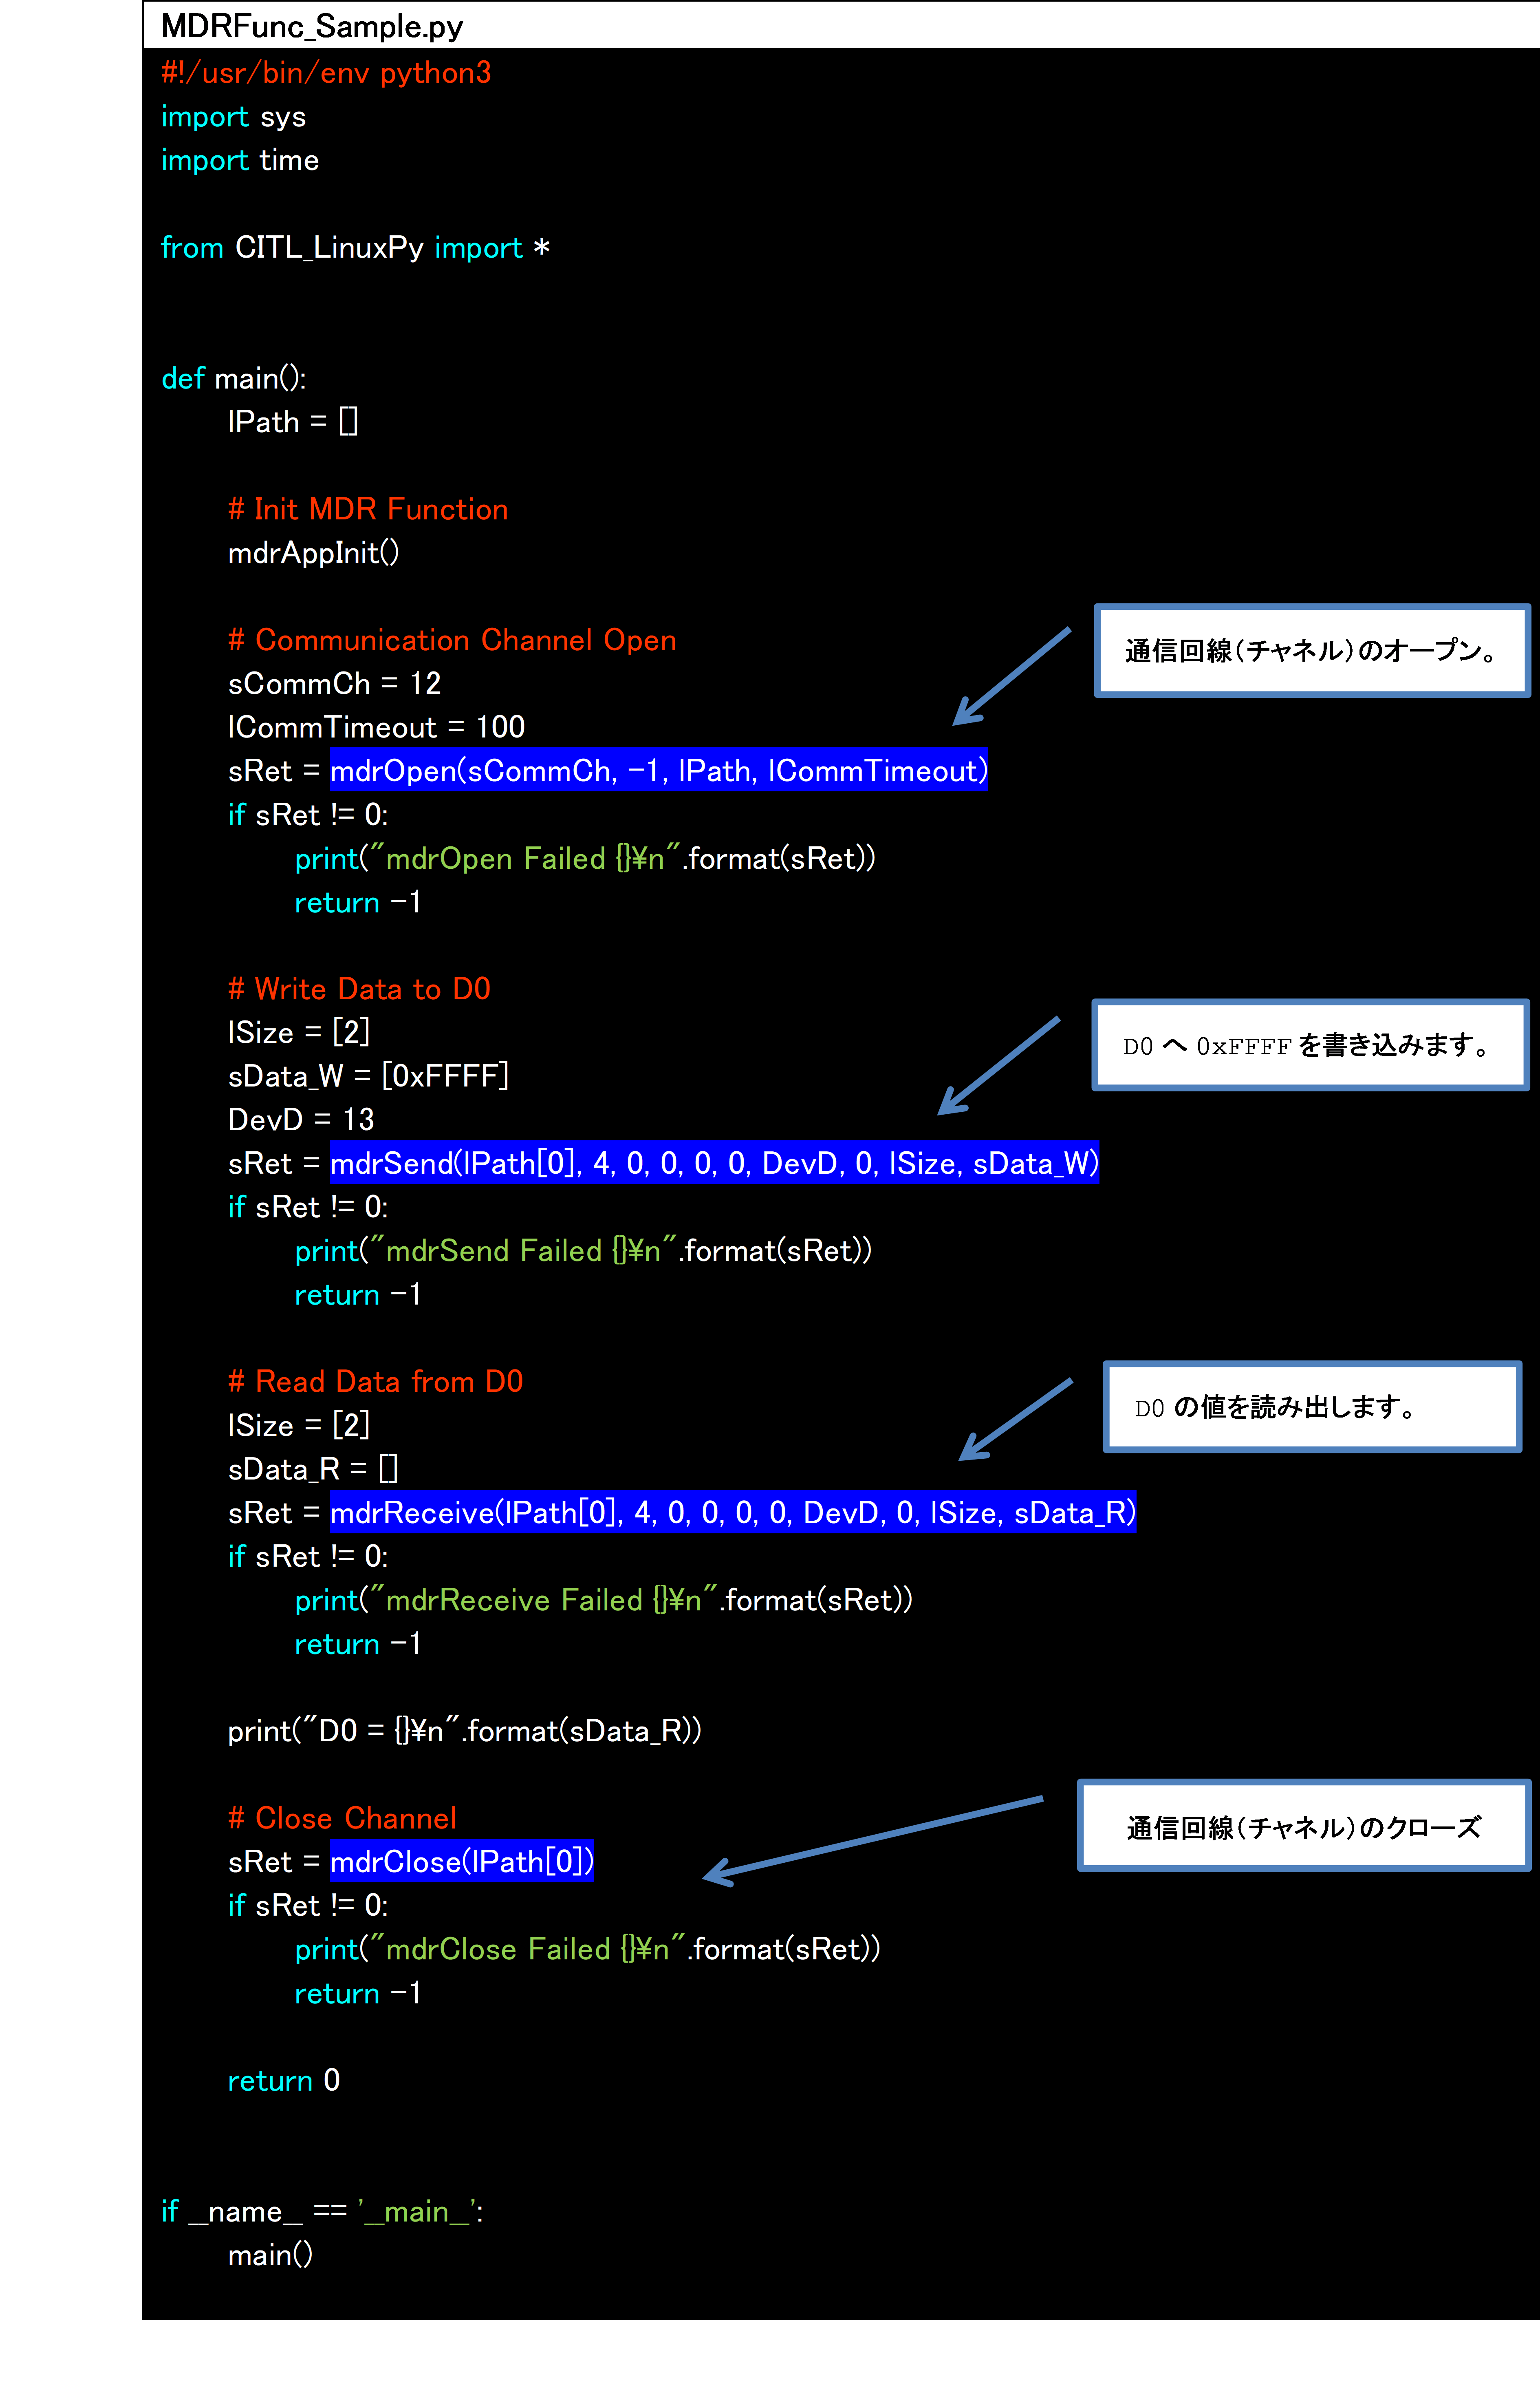Viewport: 1540px width, 2385px height.
Task: Click the print "mdrReceive Failed" line
Action: click(603, 1600)
